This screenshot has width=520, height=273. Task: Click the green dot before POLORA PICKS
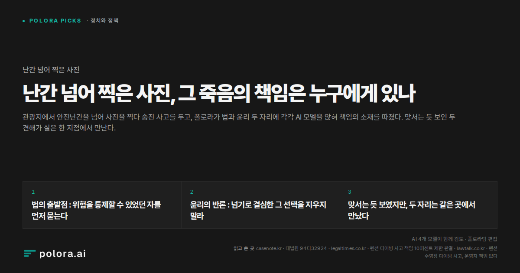pos(24,21)
